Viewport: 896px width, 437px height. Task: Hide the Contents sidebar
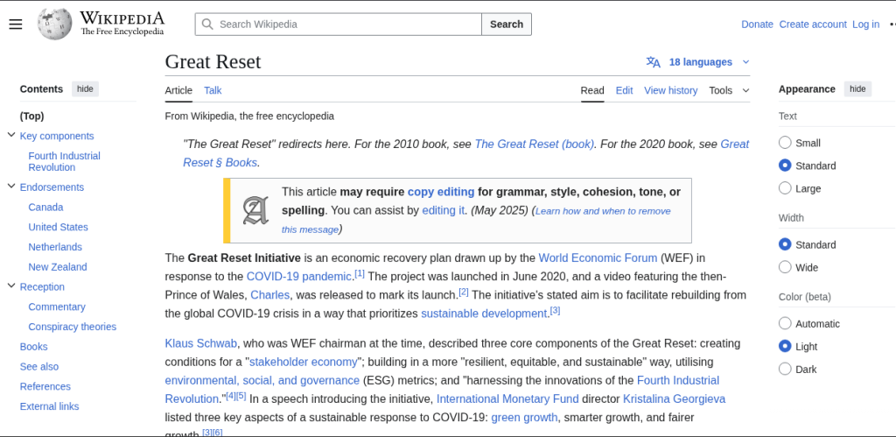tap(85, 88)
